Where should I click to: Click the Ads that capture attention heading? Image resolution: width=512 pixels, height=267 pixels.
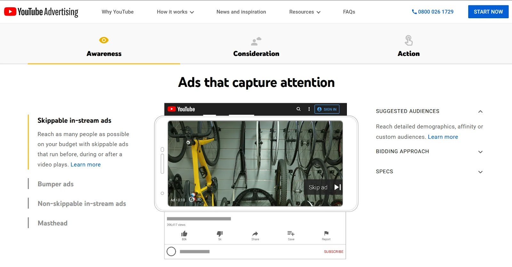(256, 82)
